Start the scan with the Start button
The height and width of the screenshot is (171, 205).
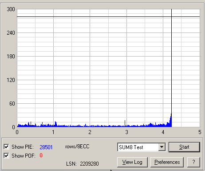pyautogui.click(x=184, y=147)
